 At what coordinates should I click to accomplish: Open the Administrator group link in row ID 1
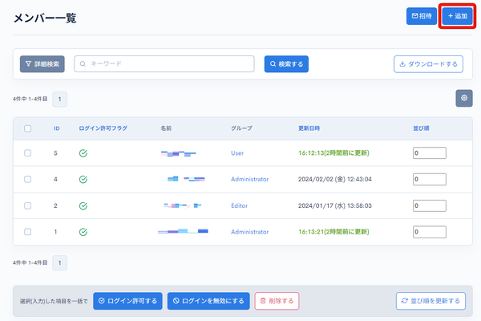[x=249, y=232]
